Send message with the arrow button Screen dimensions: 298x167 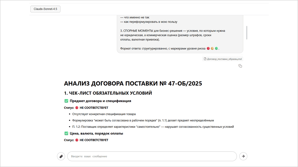coord(243,156)
